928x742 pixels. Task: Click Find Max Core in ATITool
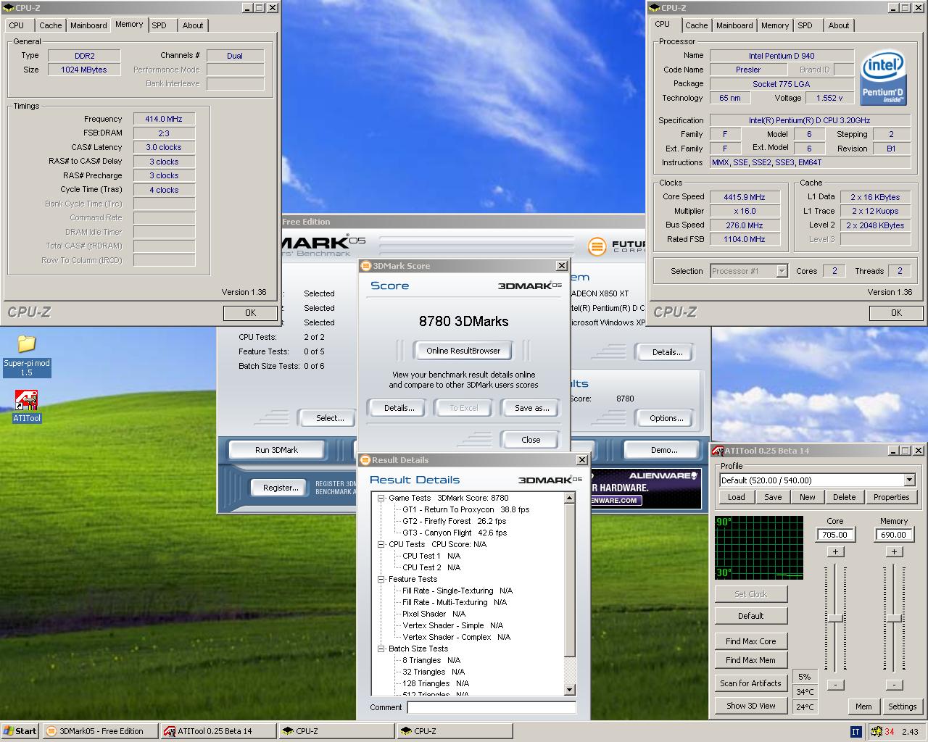coord(750,641)
